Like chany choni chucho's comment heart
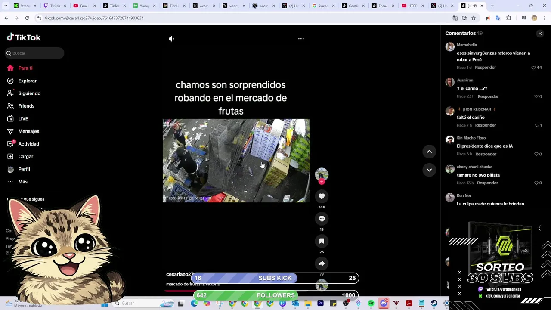Screen dimensions: 551x310 pos(536,183)
